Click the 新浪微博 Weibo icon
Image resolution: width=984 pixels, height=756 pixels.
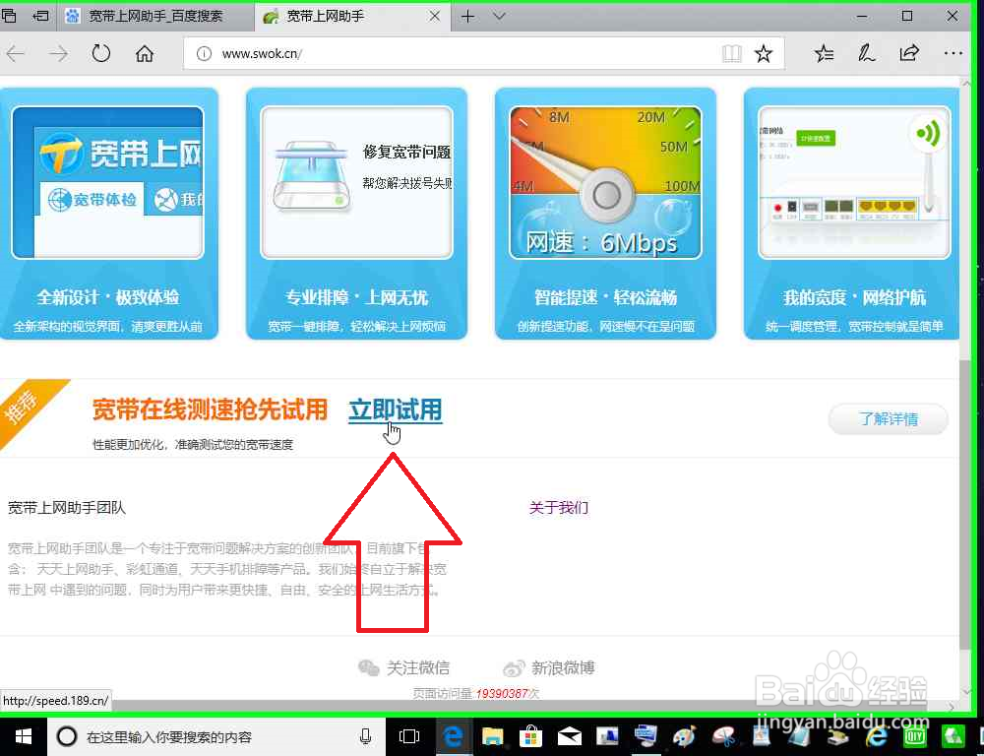pos(514,667)
